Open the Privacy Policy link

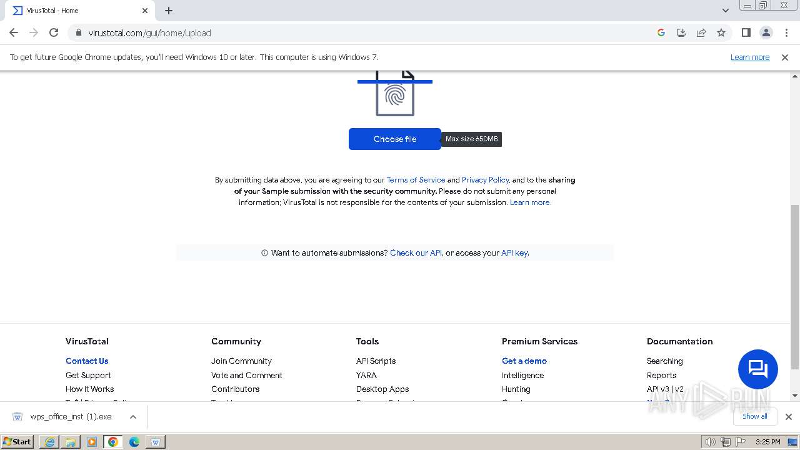click(486, 180)
